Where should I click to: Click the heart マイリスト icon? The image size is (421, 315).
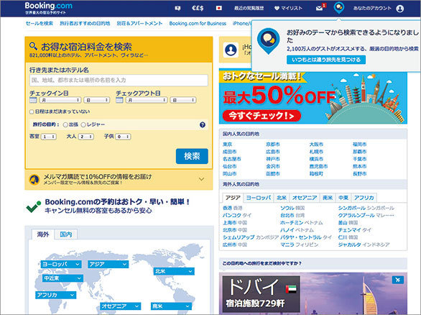pyautogui.click(x=277, y=9)
